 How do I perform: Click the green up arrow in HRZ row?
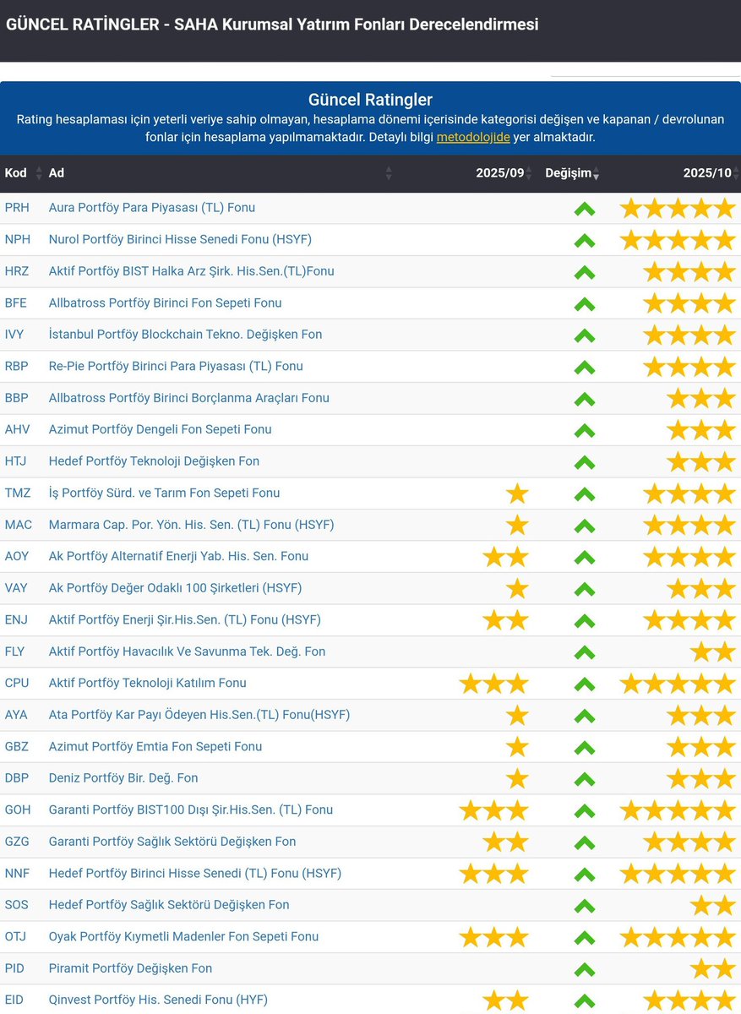click(x=585, y=272)
